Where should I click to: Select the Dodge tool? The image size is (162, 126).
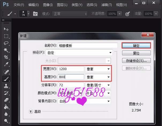6,121
